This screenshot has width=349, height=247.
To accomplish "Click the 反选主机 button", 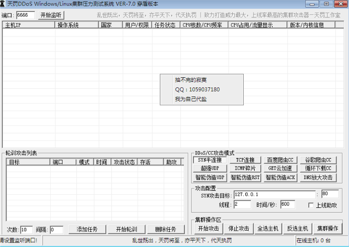I will pos(298,228).
